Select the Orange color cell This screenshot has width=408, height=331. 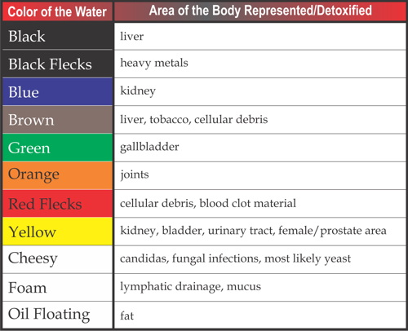pos(57,175)
